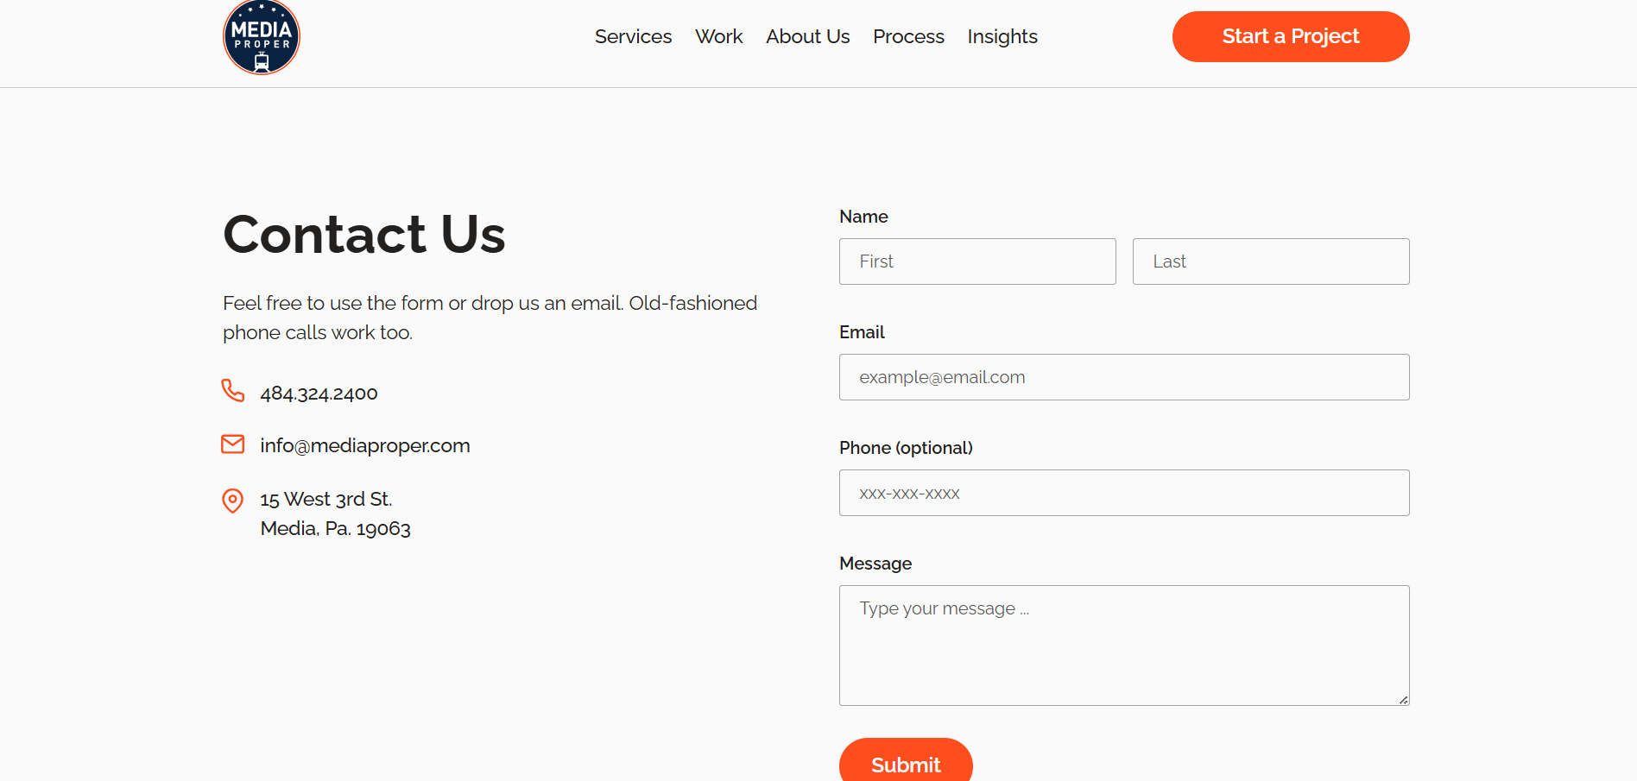Open the Work page
Screen dimensions: 1637x781
[718, 36]
